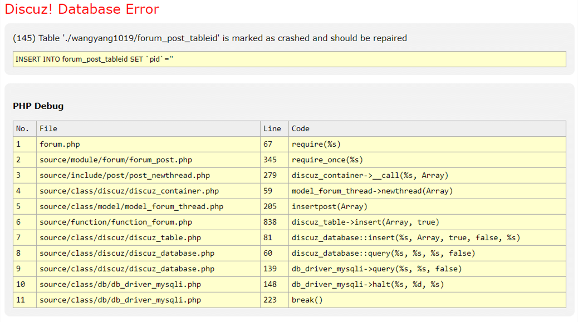Click the 'Discuz! Database Error' heading
Screen dimensions: 578x322
(x=82, y=9)
